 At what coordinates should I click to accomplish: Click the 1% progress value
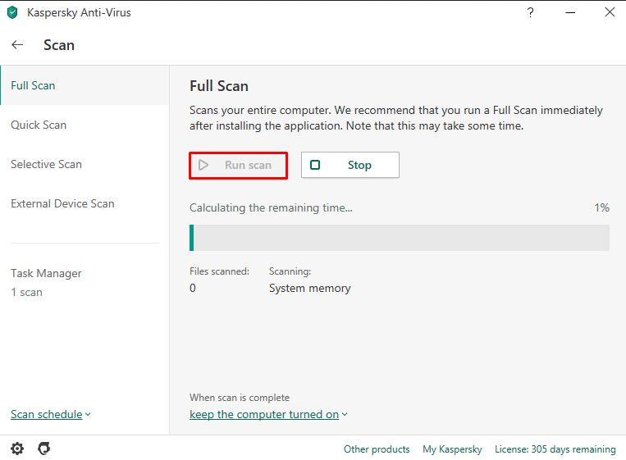pyautogui.click(x=601, y=207)
